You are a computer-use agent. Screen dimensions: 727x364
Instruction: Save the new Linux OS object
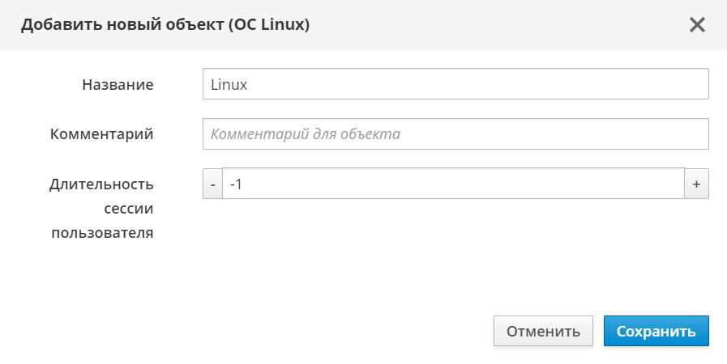point(656,331)
